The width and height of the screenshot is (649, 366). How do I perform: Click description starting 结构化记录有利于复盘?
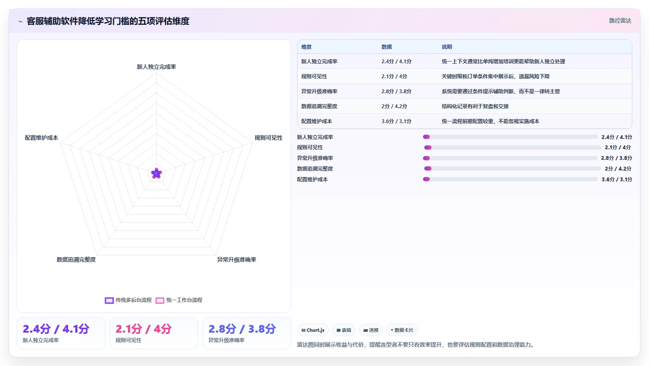pos(475,106)
